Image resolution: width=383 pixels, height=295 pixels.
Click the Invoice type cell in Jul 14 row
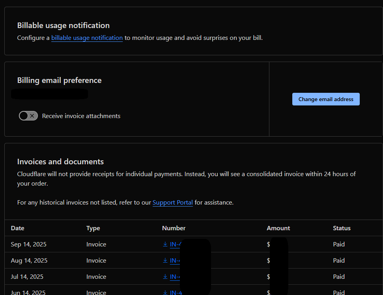pyautogui.click(x=96, y=277)
